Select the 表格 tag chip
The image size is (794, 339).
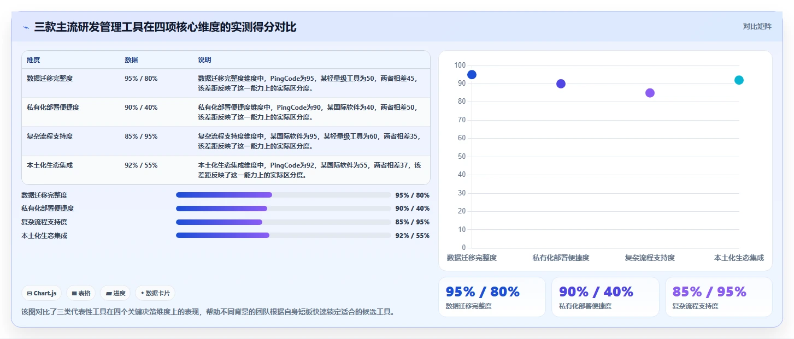(81, 293)
